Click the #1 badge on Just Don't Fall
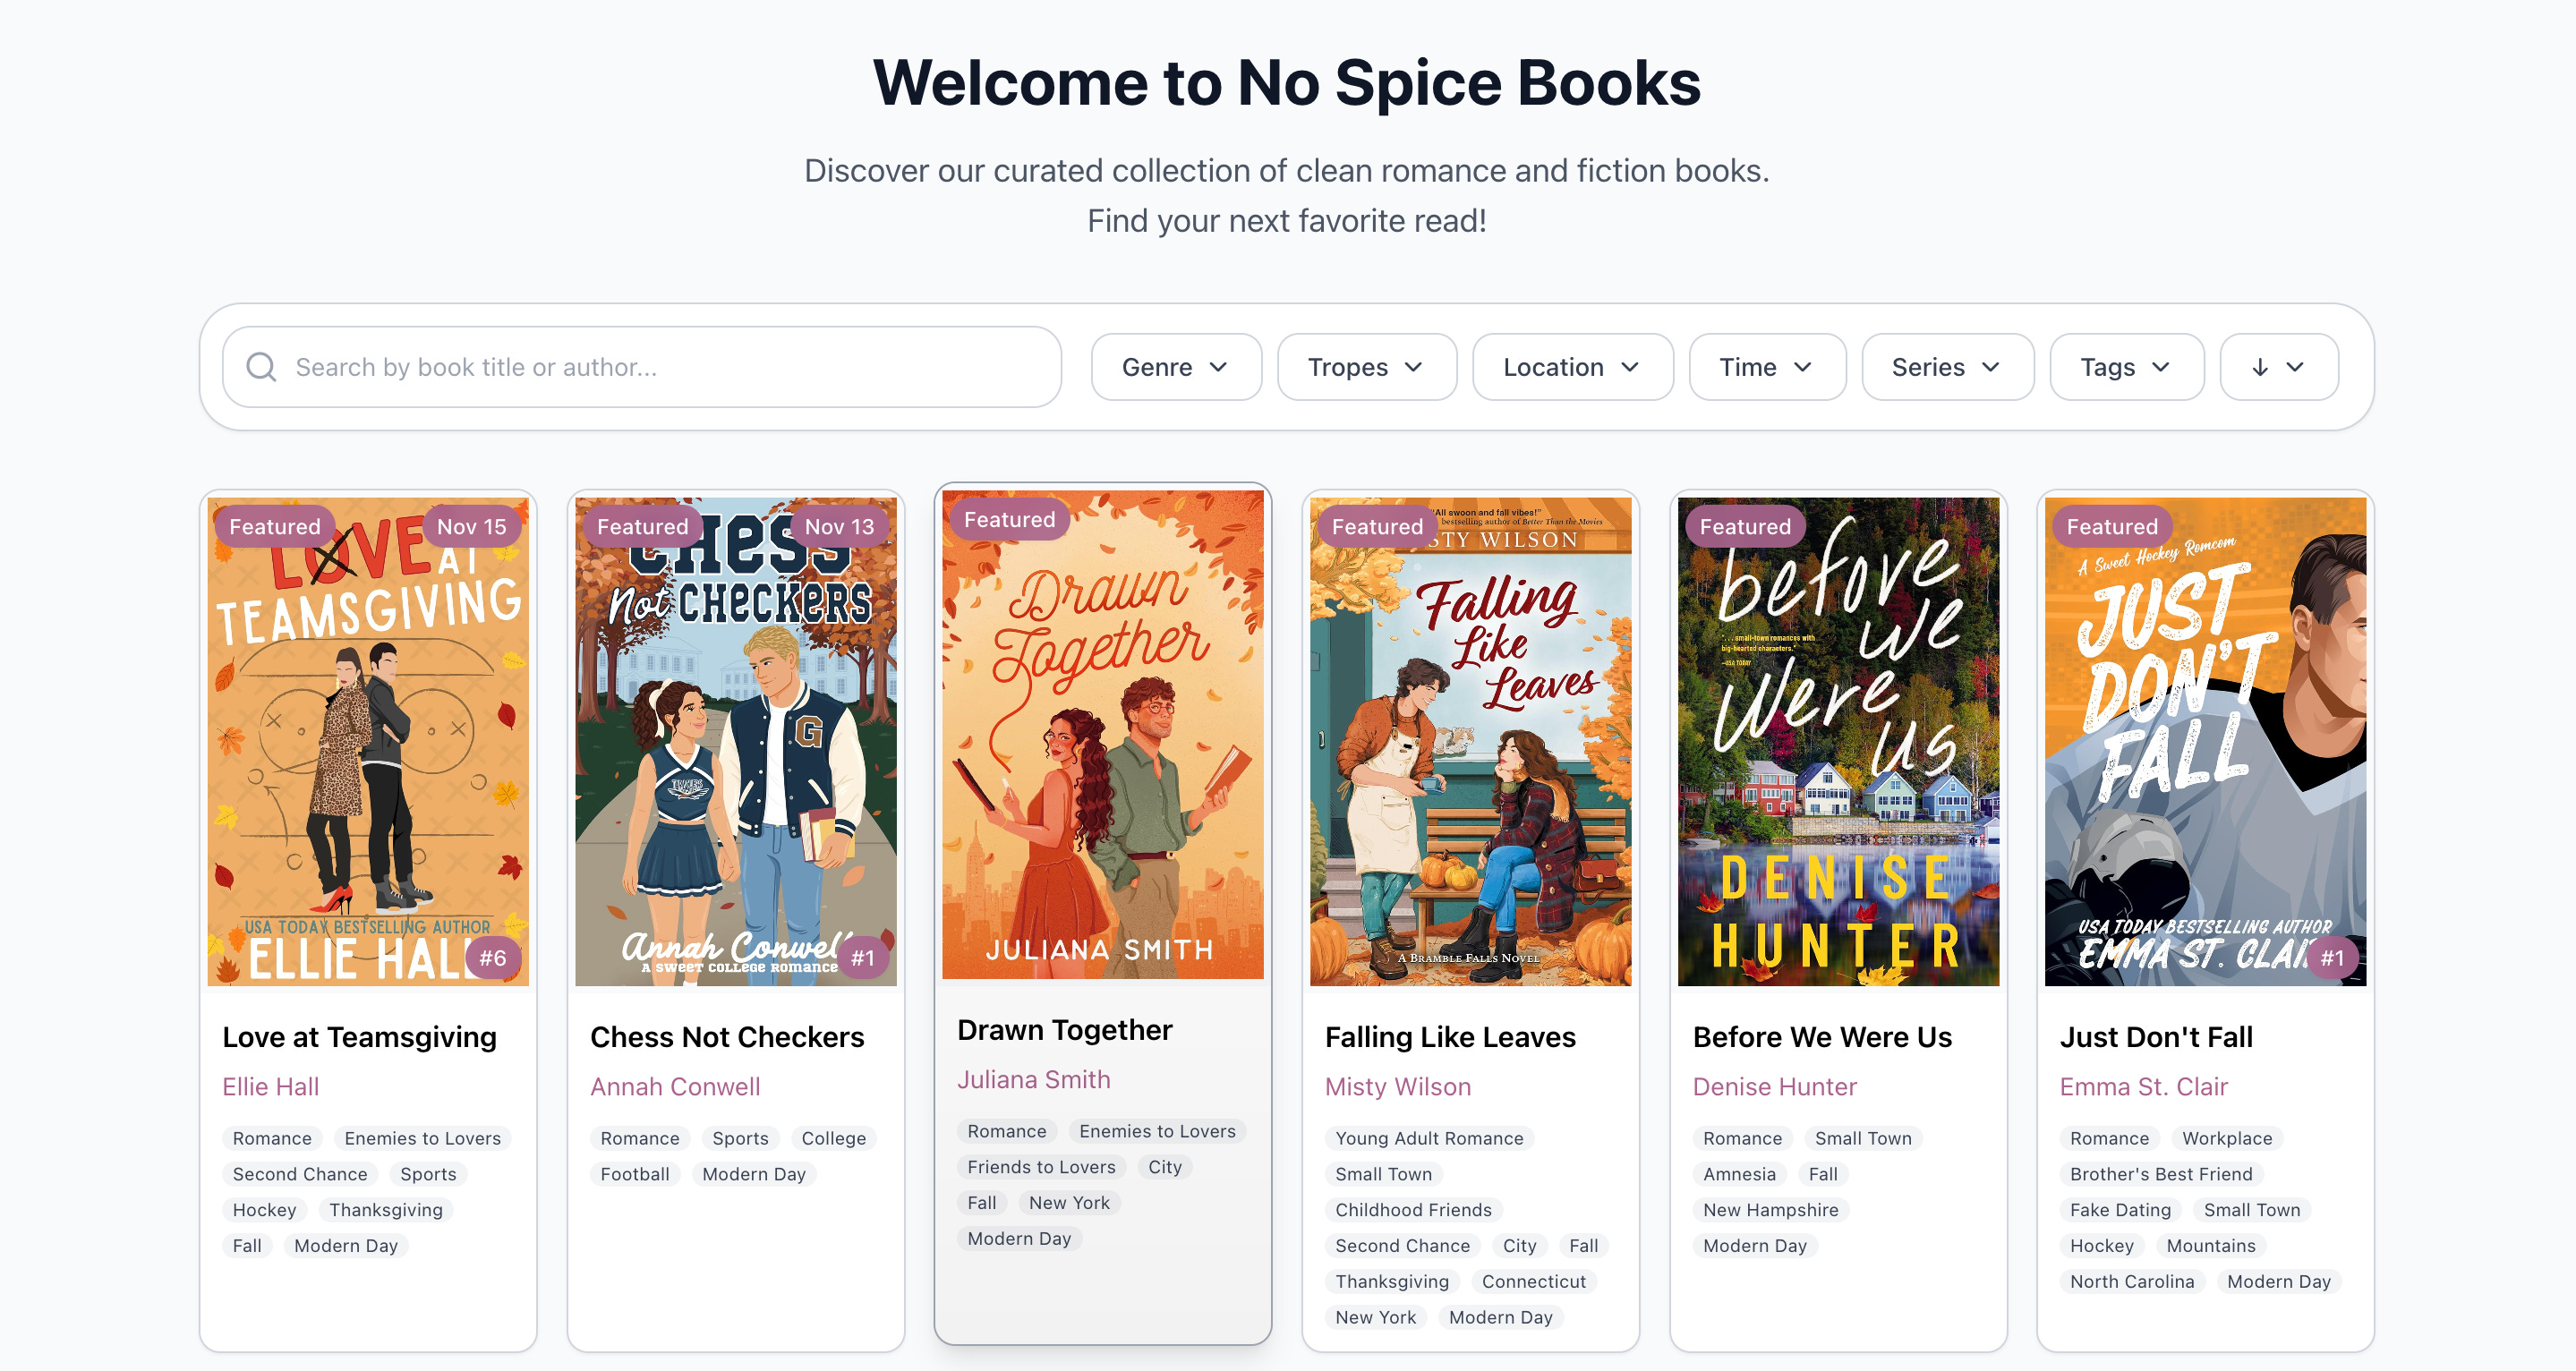 click(2331, 958)
